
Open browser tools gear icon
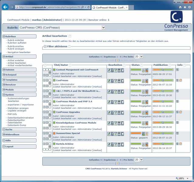[x=189, y=7]
